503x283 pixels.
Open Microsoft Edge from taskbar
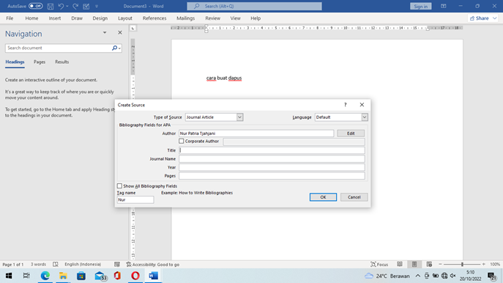point(45,276)
